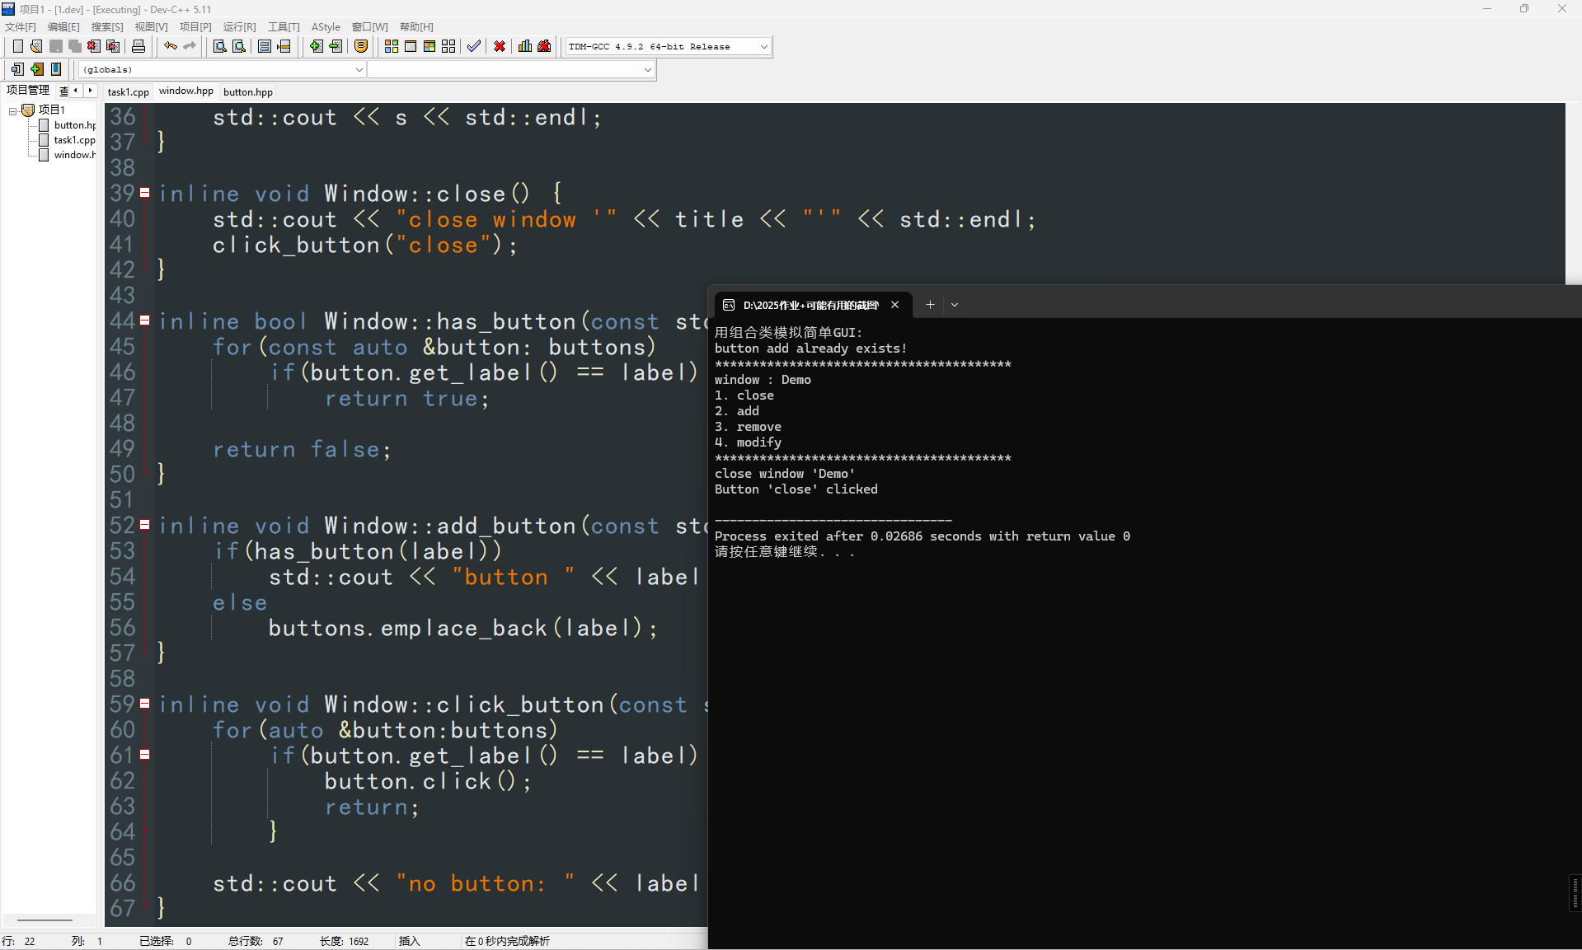Click the green arrow insert icon on second toolbar
This screenshot has width=1582, height=950.
[x=37, y=69]
